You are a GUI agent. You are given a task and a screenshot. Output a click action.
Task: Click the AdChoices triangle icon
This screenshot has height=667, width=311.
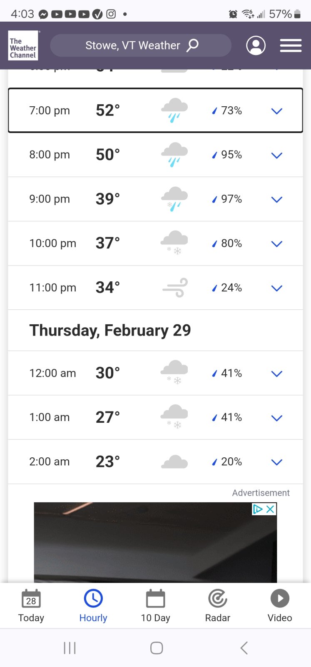point(258,509)
